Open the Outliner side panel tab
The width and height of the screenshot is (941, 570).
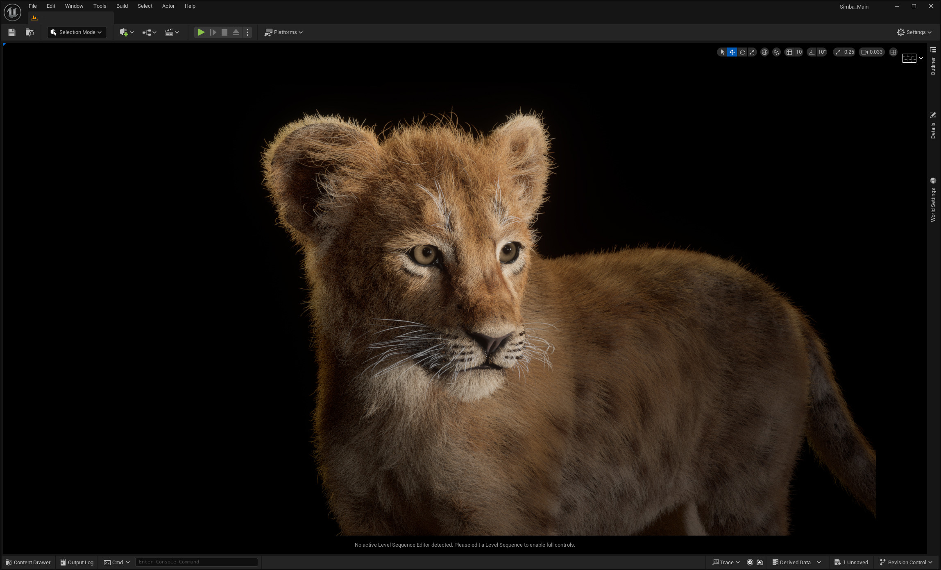click(x=933, y=61)
